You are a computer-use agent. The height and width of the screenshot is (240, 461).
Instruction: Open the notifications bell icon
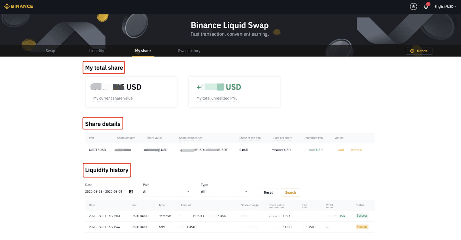click(426, 6)
